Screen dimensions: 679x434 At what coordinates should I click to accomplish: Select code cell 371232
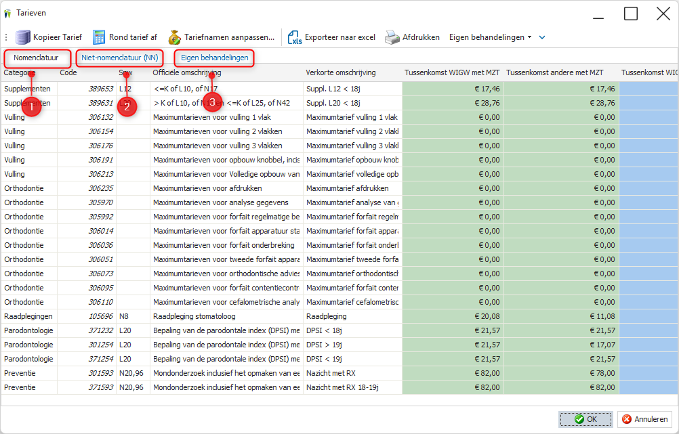pyautogui.click(x=87, y=330)
